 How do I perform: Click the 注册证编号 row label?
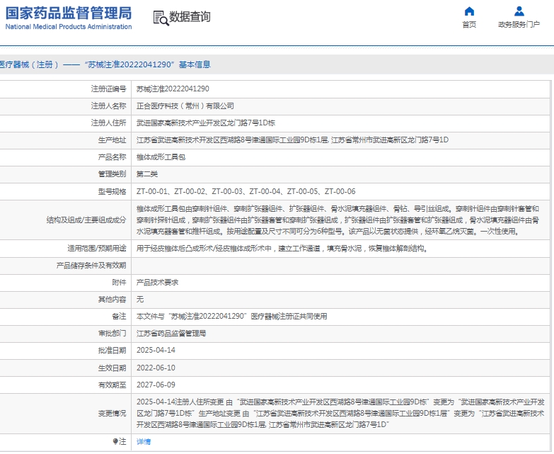(x=108, y=89)
